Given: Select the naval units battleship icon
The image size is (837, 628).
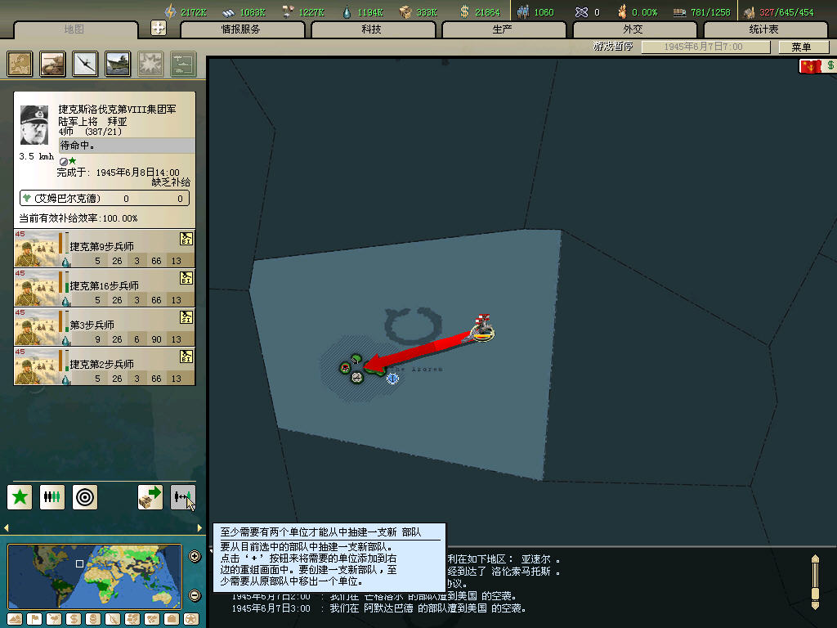Looking at the screenshot, I should [x=118, y=64].
